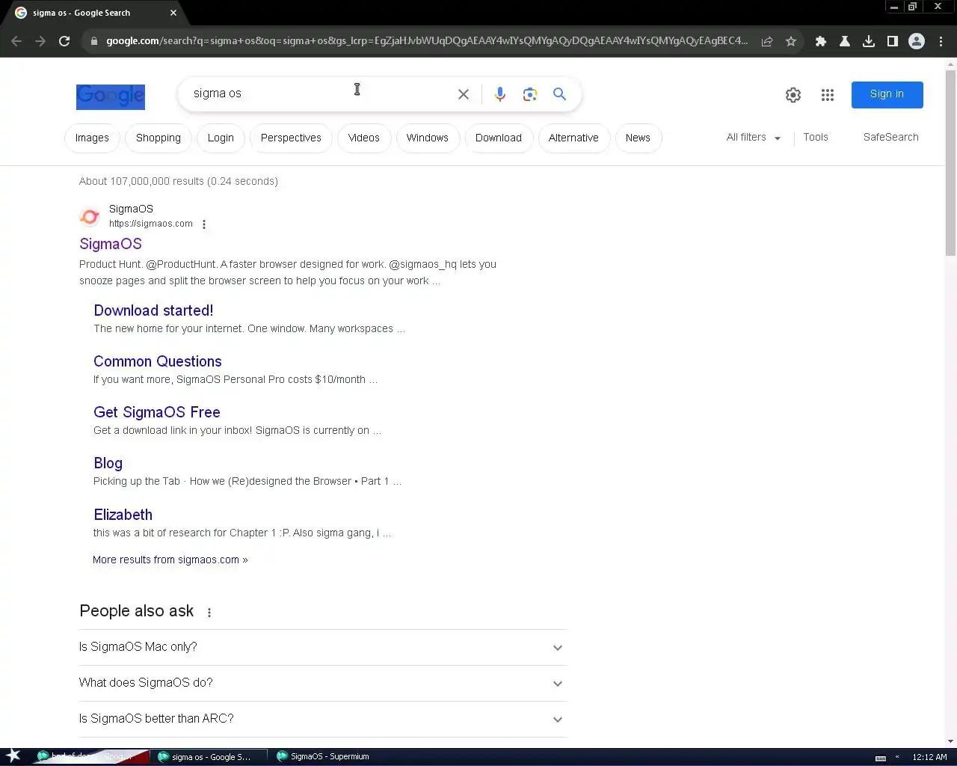Open the Get SigmaOS Free sitelink
This screenshot has width=957, height=766.
pos(157,412)
